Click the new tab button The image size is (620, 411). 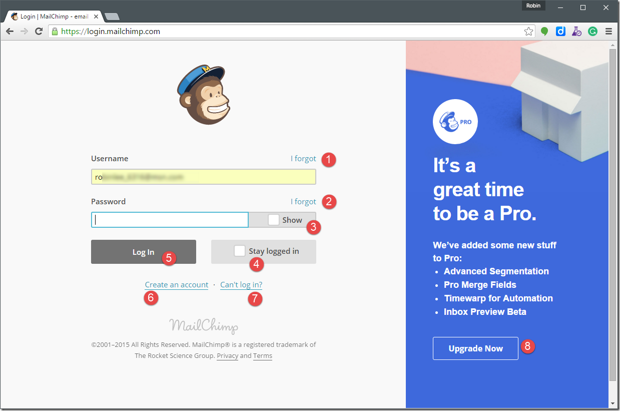(x=112, y=17)
